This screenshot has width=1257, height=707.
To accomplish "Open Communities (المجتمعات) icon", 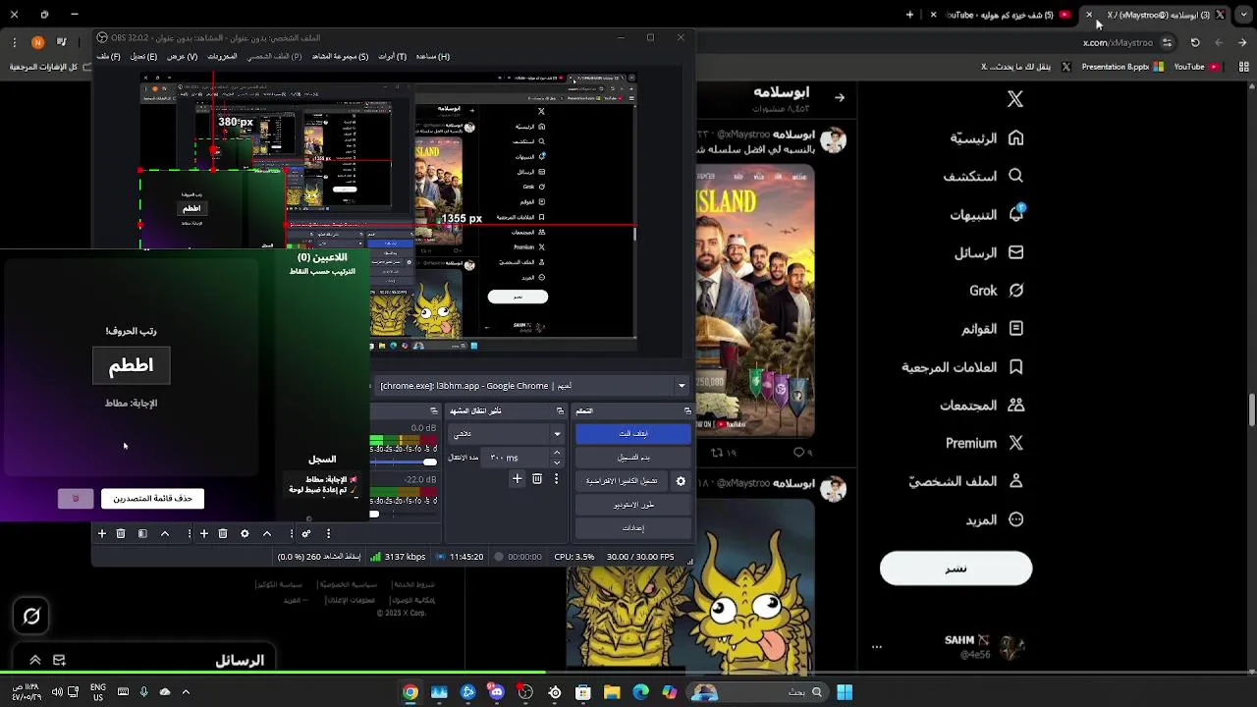I will [1015, 405].
